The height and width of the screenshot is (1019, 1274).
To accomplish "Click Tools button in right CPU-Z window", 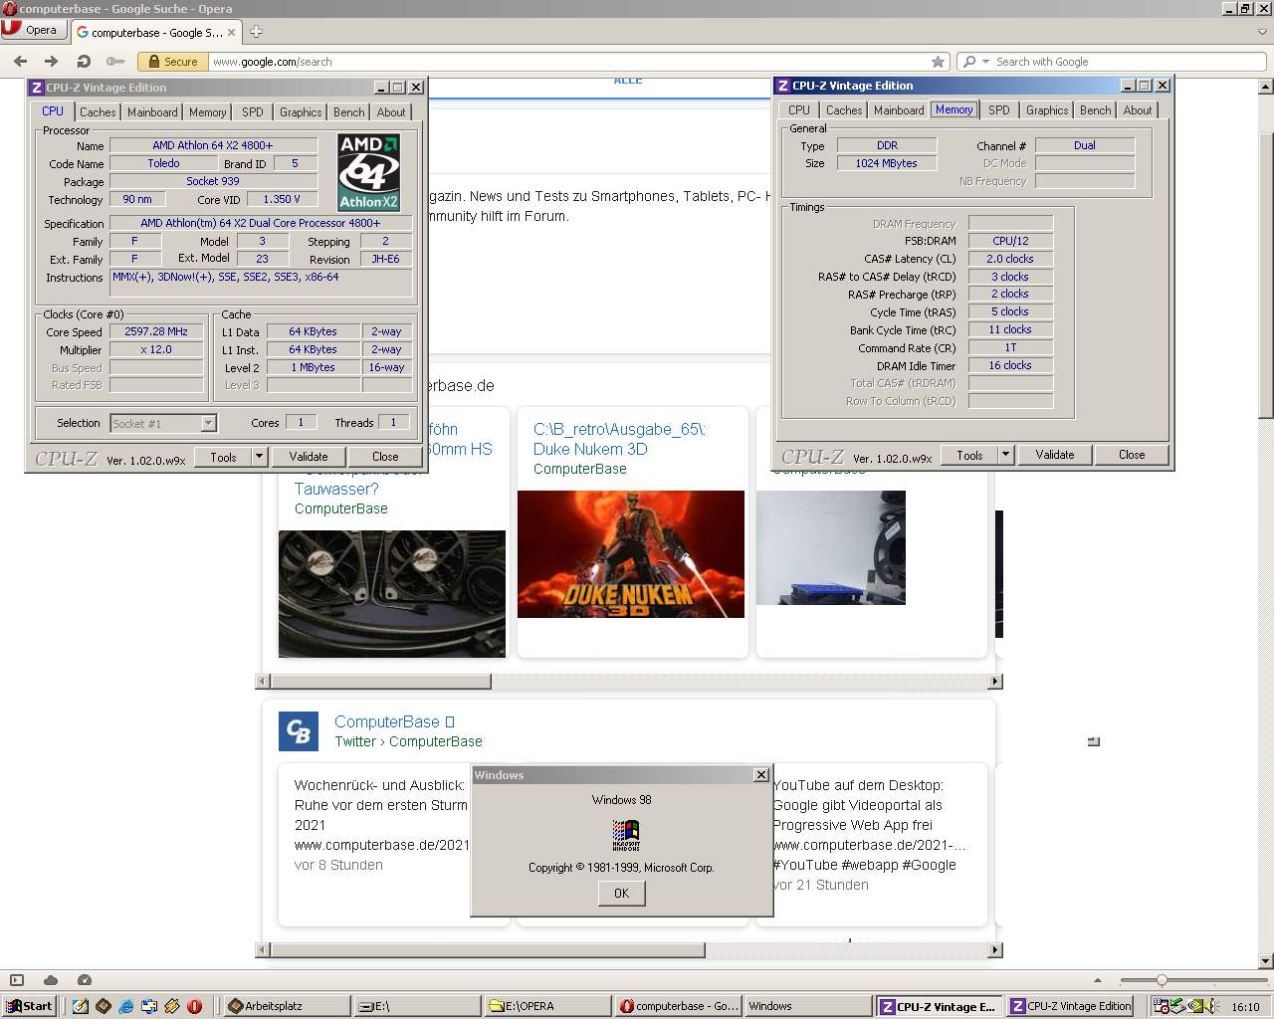I will [x=969, y=455].
